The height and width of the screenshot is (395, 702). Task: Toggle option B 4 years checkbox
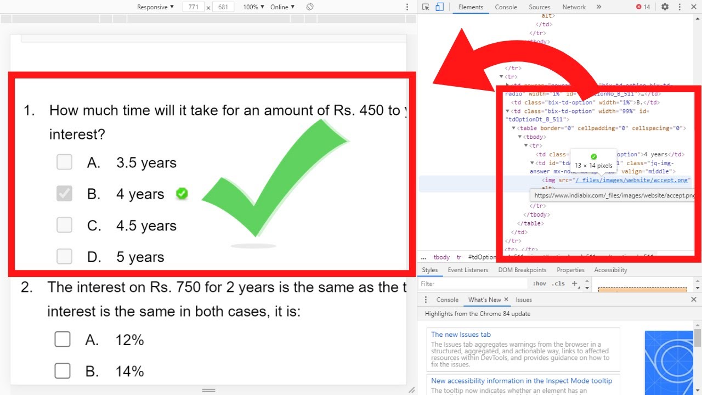point(64,193)
